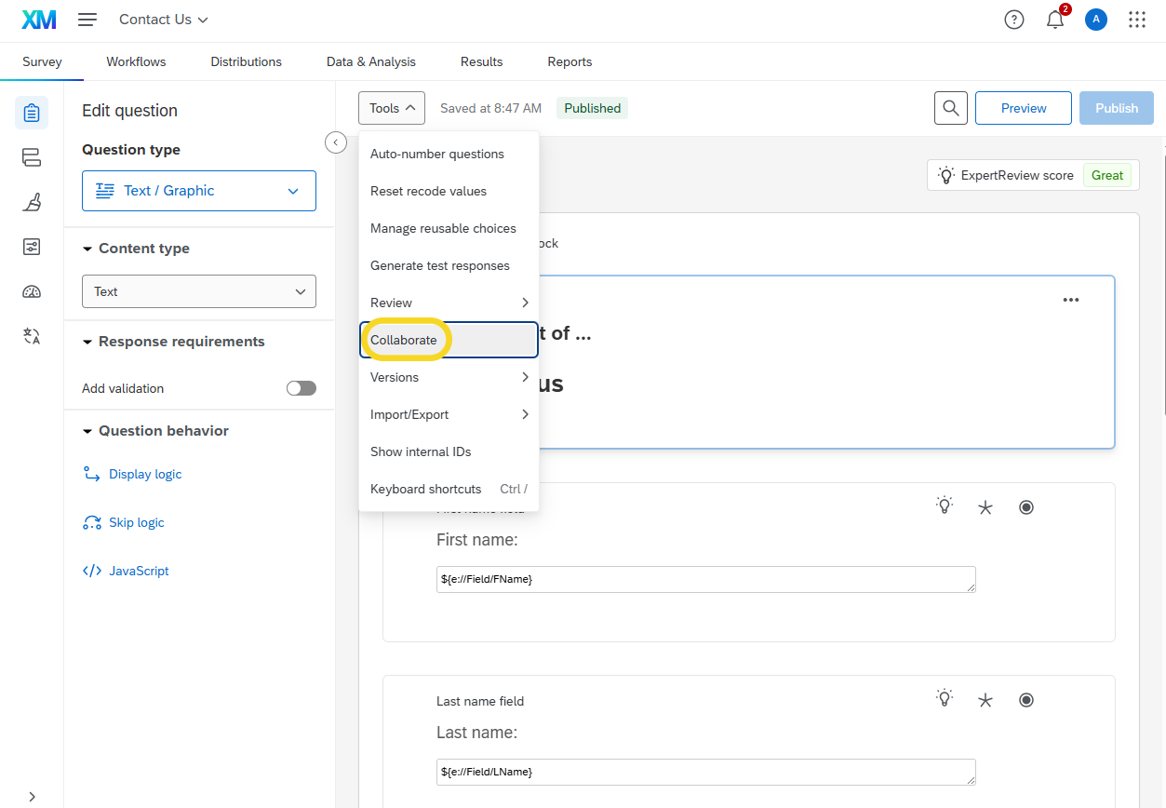Screen dimensions: 1166x808
Task: Expand the Question type dropdown
Action: (x=199, y=191)
